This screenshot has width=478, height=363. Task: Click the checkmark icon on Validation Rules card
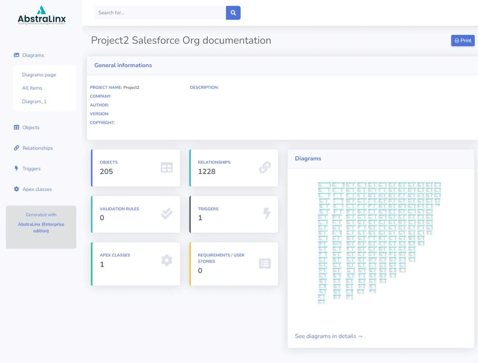[167, 214]
